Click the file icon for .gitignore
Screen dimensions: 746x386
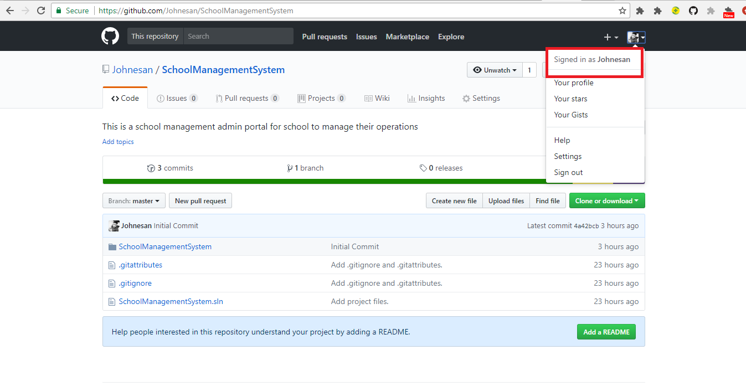coord(112,284)
